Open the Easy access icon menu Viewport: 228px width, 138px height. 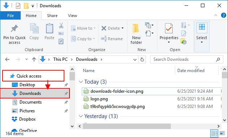click(149, 33)
